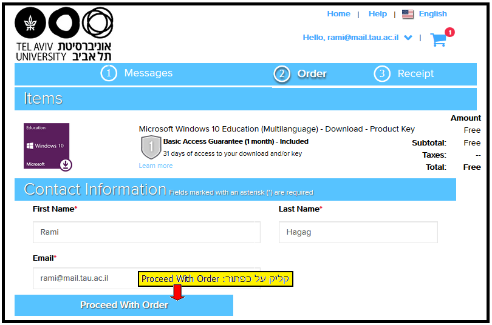
Task: Click the Items section header
Action: click(x=245, y=99)
